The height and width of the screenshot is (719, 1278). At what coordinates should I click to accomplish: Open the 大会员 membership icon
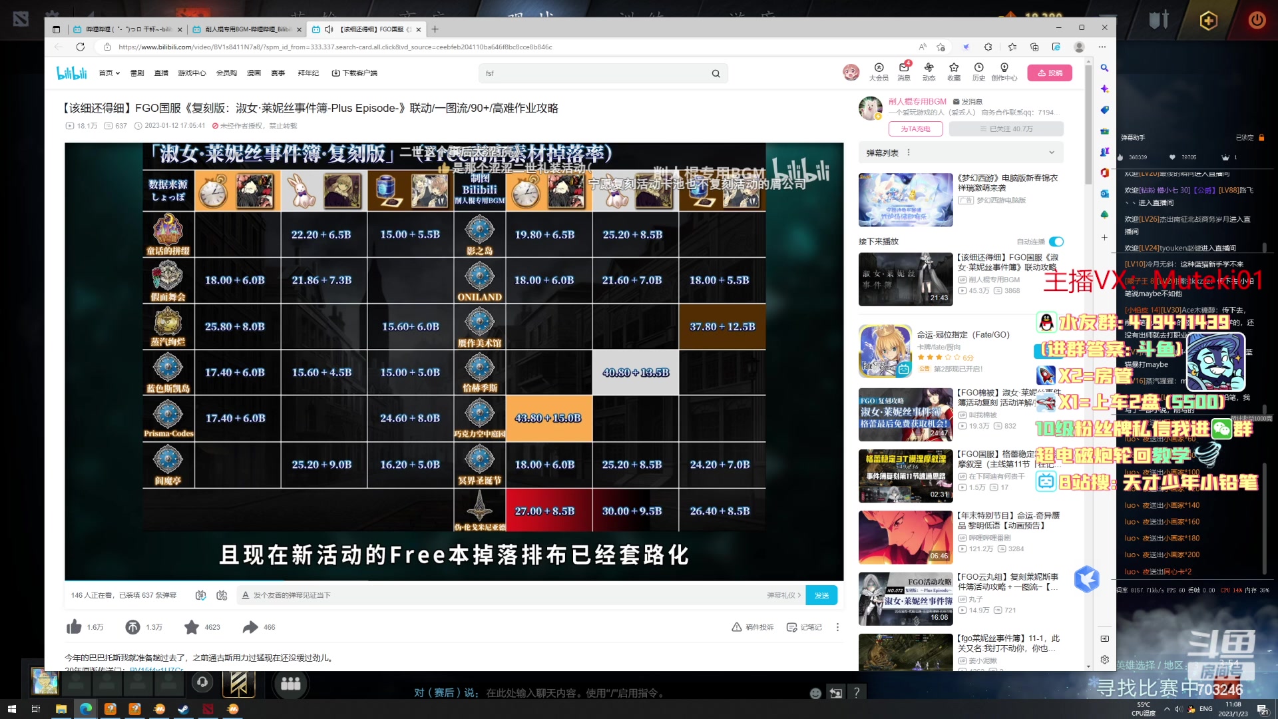click(879, 72)
